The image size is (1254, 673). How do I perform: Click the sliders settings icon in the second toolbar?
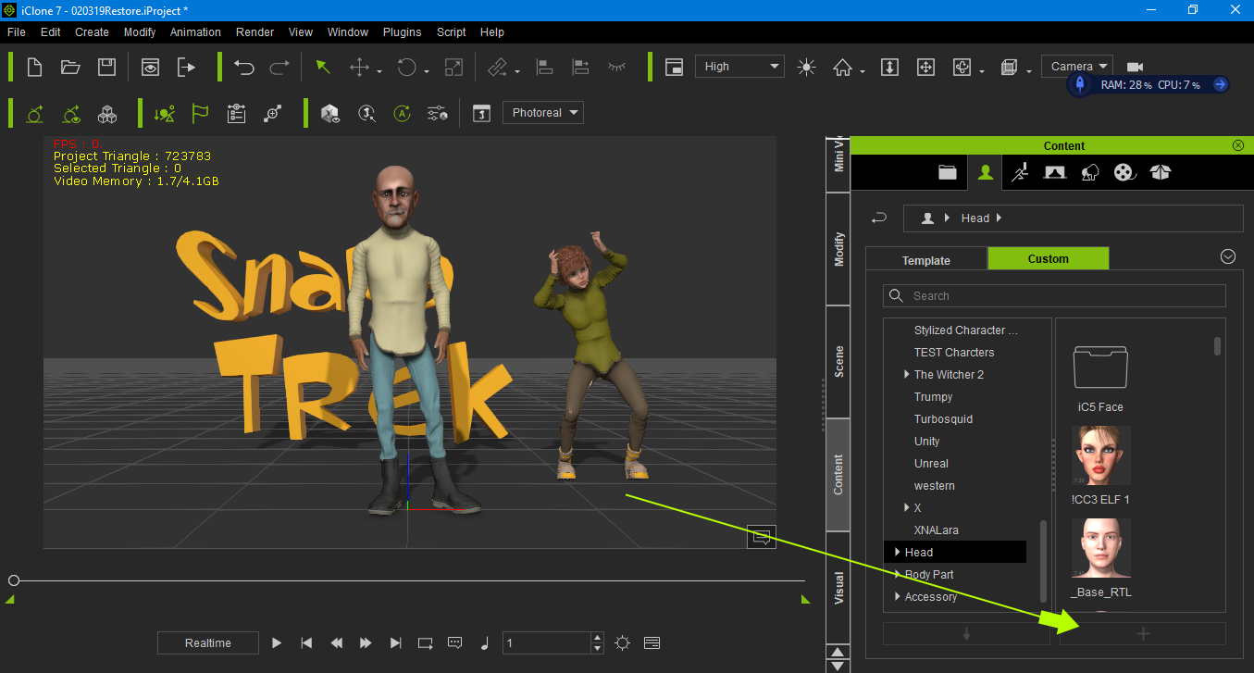point(437,114)
